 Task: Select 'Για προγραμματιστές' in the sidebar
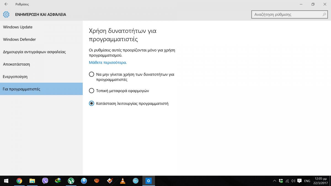tap(41, 89)
